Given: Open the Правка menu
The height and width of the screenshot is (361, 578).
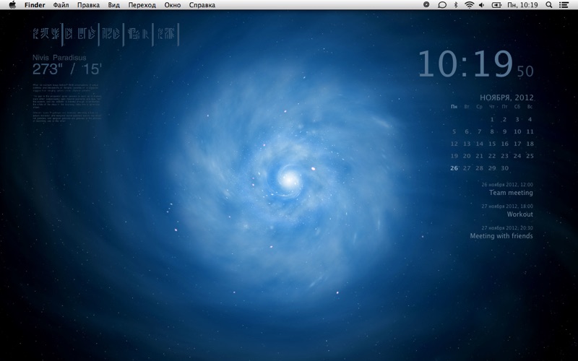Looking at the screenshot, I should 88,5.
